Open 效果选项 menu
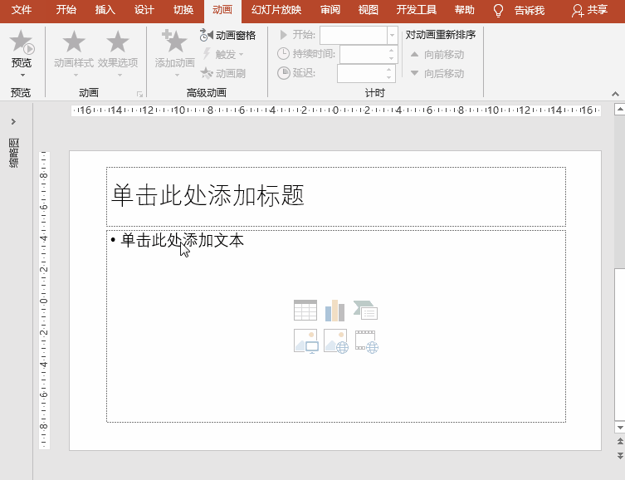The height and width of the screenshot is (480, 625). pyautogui.click(x=118, y=53)
